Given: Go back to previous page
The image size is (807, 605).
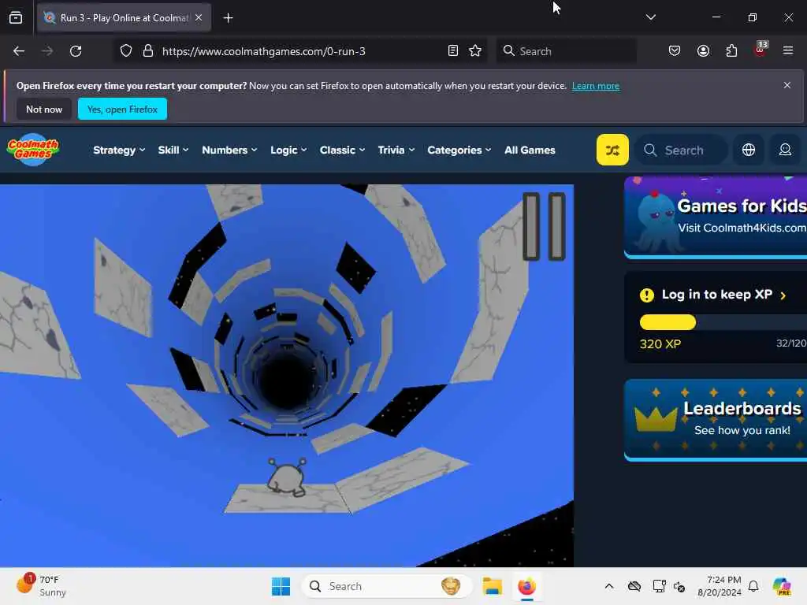Looking at the screenshot, I should 19,51.
